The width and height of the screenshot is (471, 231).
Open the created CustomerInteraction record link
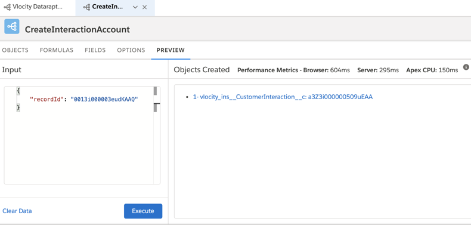click(x=283, y=97)
